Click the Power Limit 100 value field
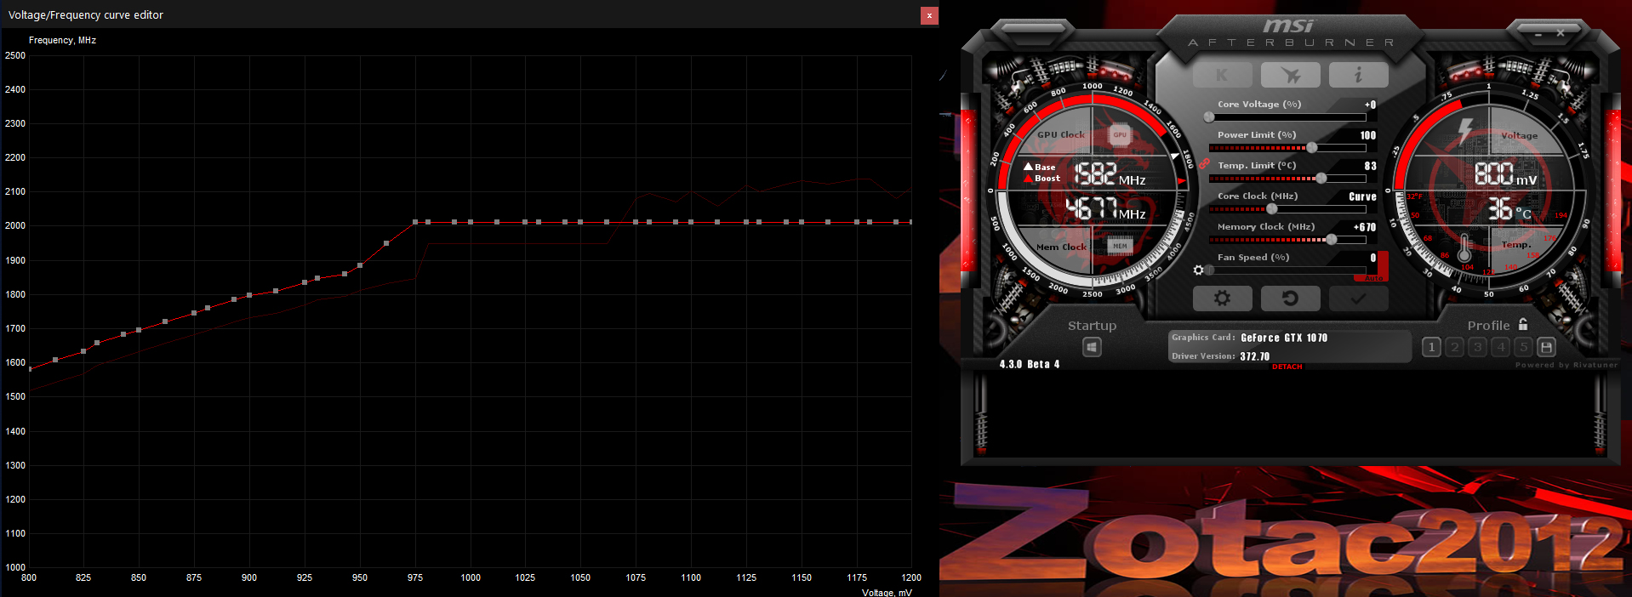 pos(1367,135)
